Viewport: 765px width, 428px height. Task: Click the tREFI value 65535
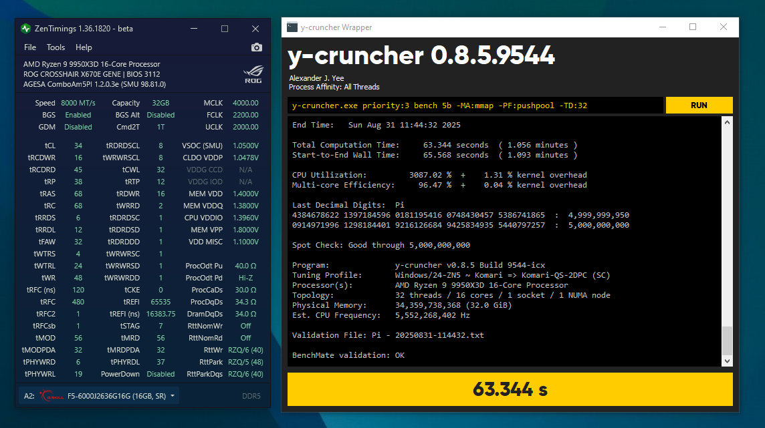[160, 302]
